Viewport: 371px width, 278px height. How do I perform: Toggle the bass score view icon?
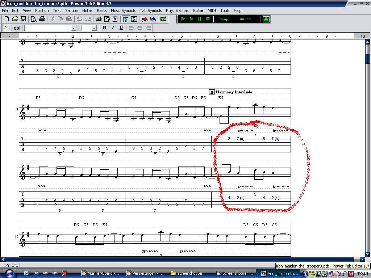(x=134, y=19)
